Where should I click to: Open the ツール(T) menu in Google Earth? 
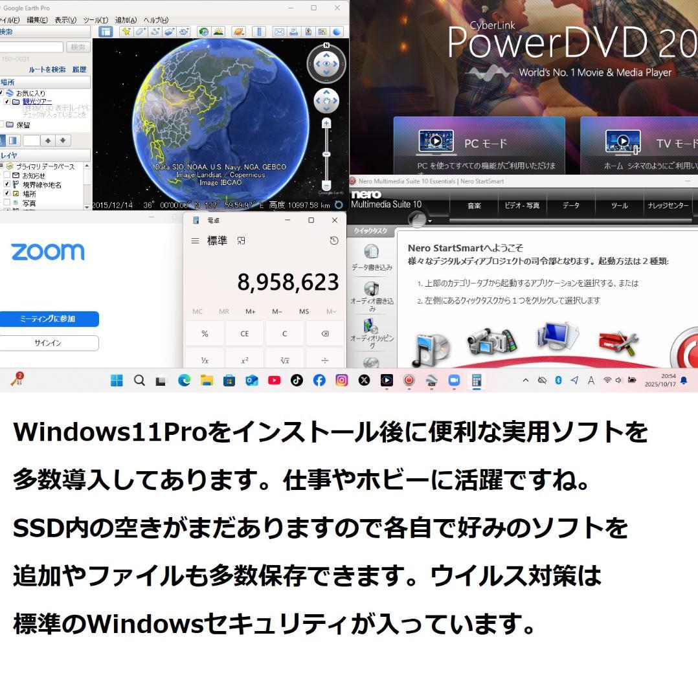point(96,19)
